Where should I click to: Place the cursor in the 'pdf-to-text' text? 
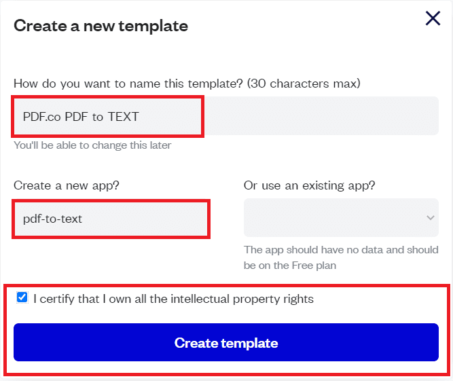(x=52, y=219)
